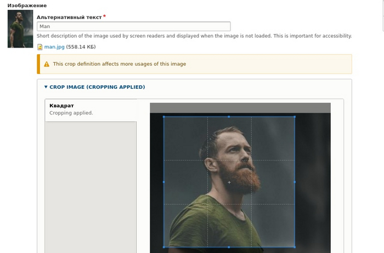Image resolution: width=384 pixels, height=253 pixels.
Task: Click the 'Cropping applied.' status text
Action: coord(71,113)
